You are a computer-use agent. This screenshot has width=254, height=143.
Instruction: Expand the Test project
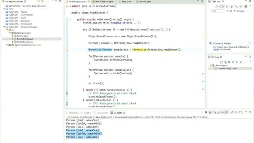[x=4, y=9]
